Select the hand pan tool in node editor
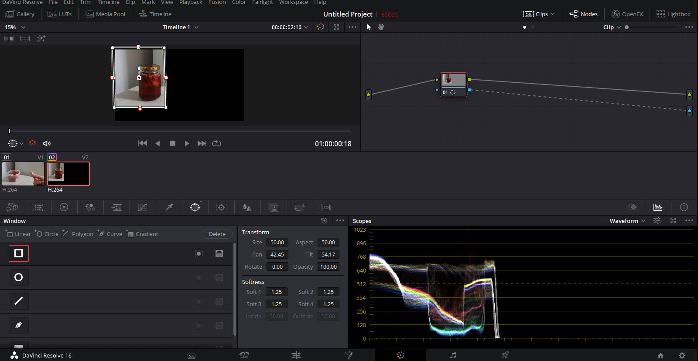The width and height of the screenshot is (698, 361). click(x=381, y=27)
